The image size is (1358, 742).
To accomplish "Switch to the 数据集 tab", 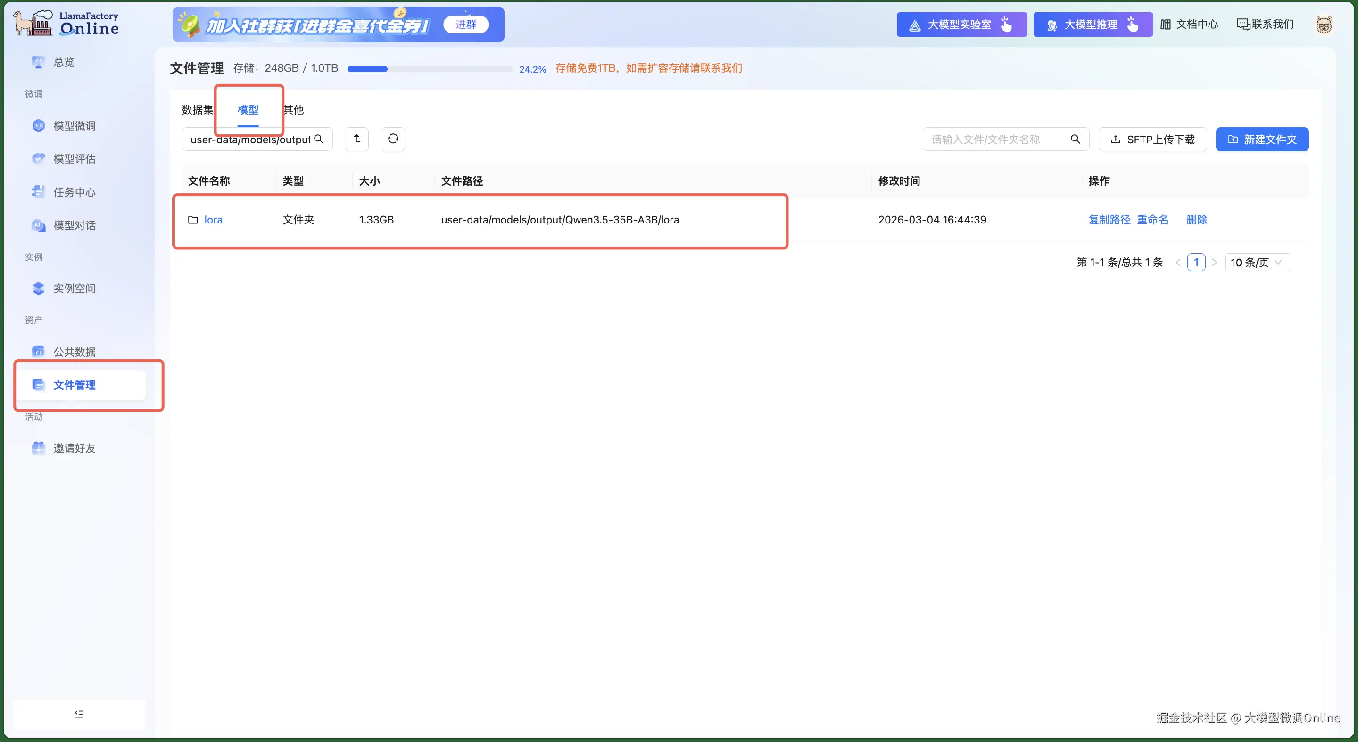I will 197,110.
